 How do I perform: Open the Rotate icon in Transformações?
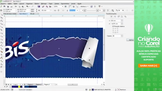pos(115,16)
